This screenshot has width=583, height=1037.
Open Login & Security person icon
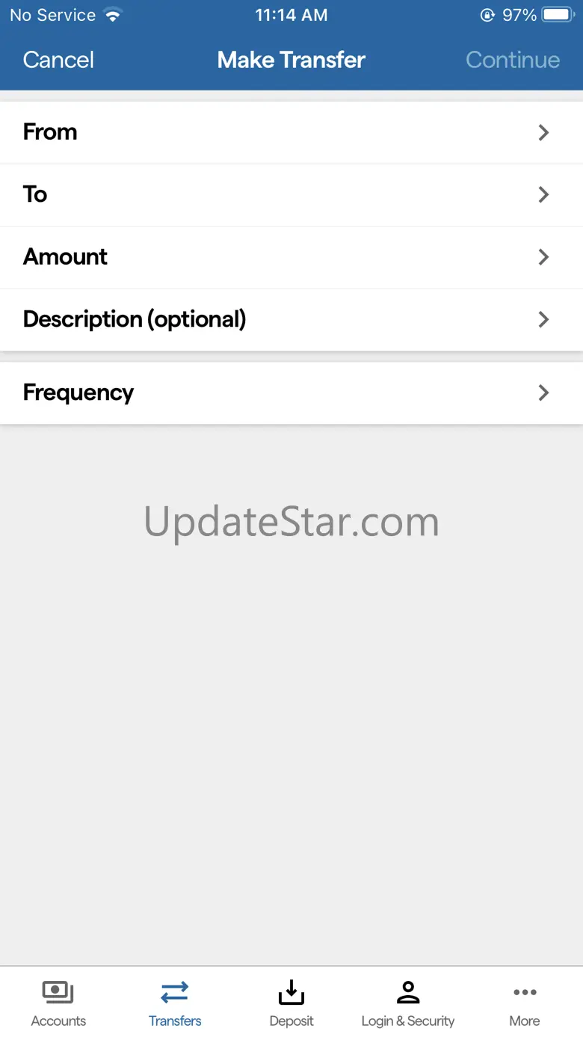coord(408,992)
